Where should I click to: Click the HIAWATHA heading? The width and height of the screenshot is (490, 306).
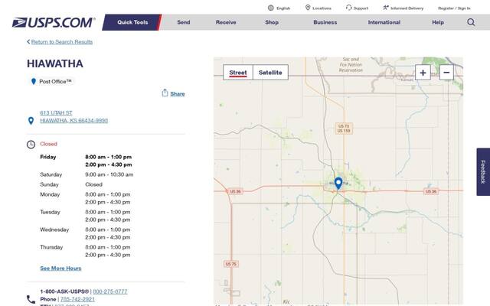55,63
